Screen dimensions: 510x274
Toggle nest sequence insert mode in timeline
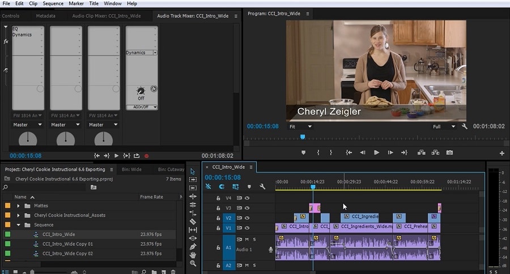pos(209,187)
